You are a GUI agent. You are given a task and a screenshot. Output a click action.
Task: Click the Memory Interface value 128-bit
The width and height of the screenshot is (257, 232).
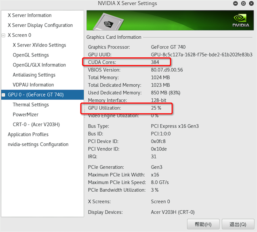158,100
